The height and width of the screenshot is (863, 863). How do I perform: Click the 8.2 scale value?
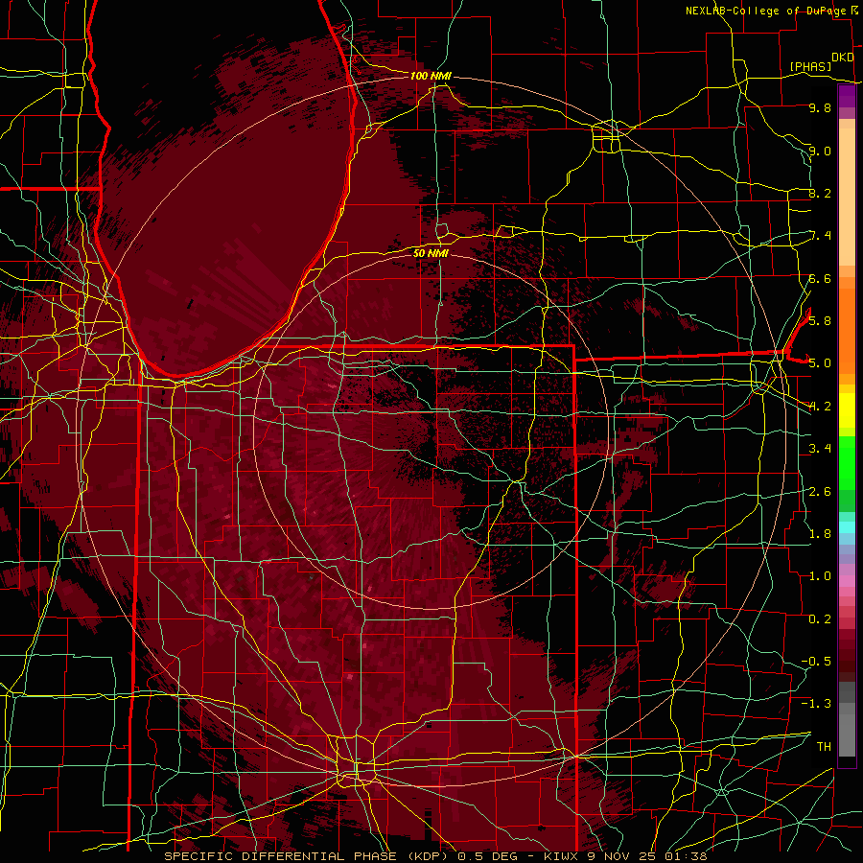[820, 193]
